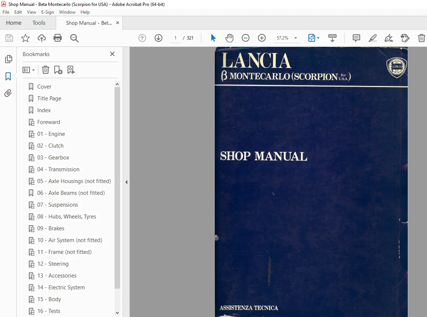Add a comment with speech bubble icon
The height and width of the screenshot is (317, 427).
point(356,38)
